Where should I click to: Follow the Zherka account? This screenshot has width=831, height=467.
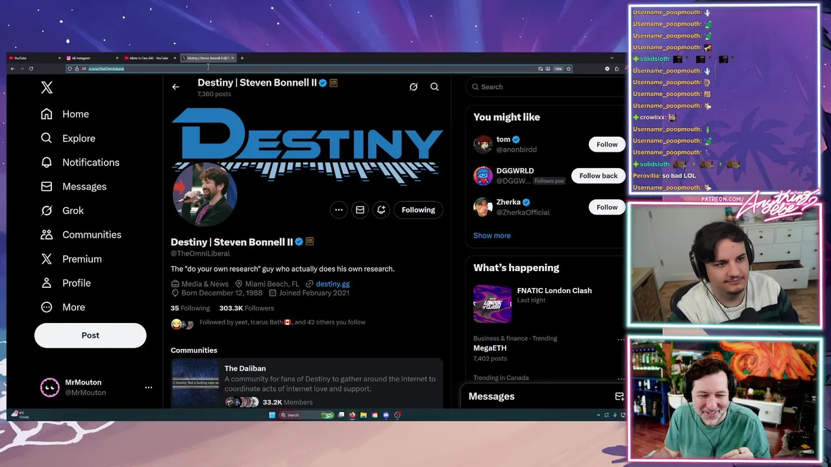point(607,207)
